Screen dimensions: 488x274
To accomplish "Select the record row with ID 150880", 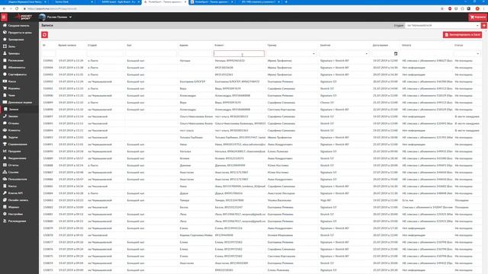I will pos(262,221).
